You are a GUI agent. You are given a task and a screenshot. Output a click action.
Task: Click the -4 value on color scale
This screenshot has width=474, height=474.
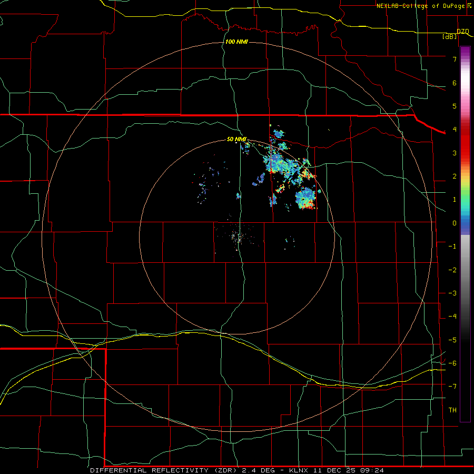click(452, 317)
